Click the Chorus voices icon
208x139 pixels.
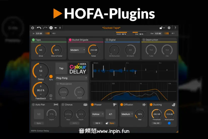(x=85, y=105)
